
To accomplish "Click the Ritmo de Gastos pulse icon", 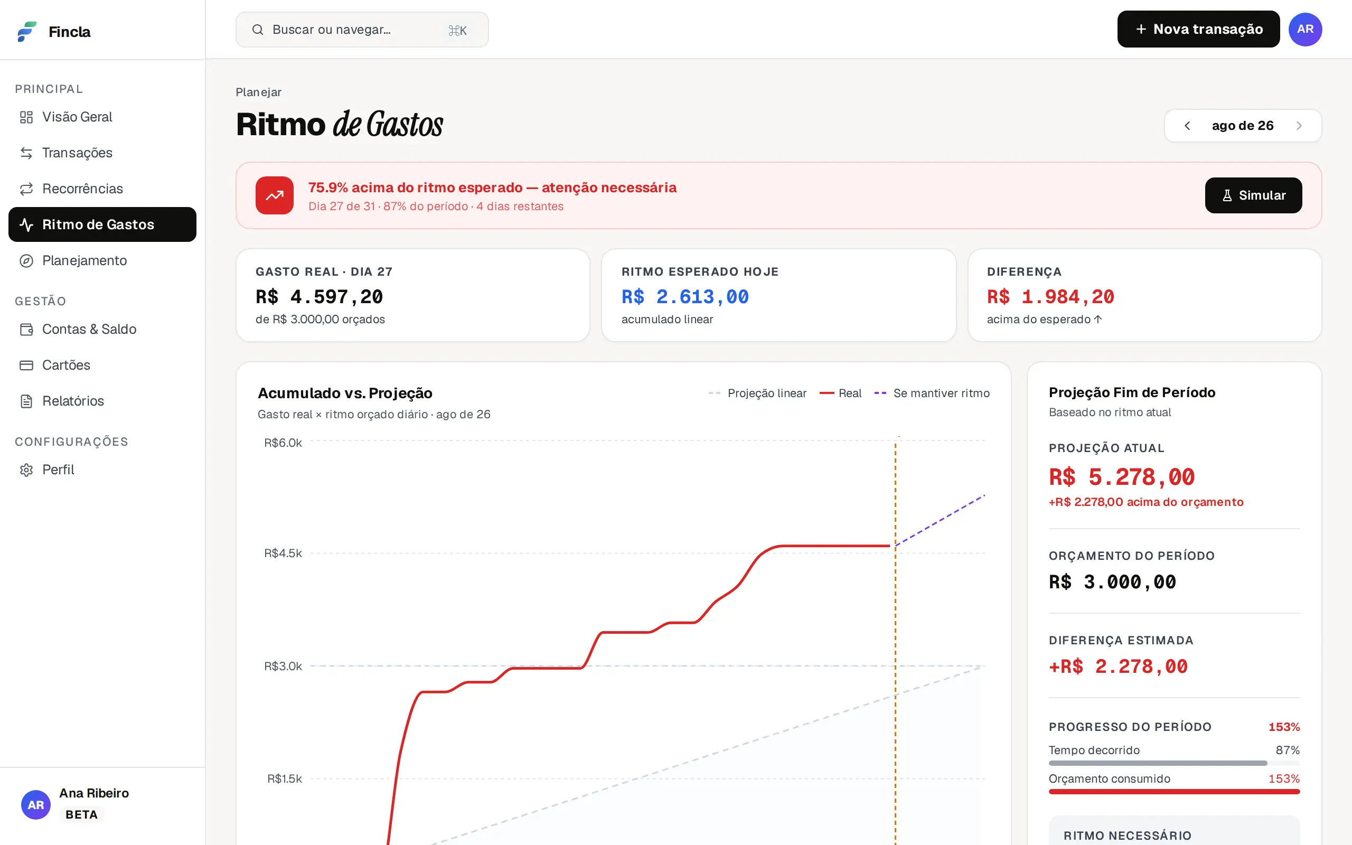I will click(x=26, y=224).
